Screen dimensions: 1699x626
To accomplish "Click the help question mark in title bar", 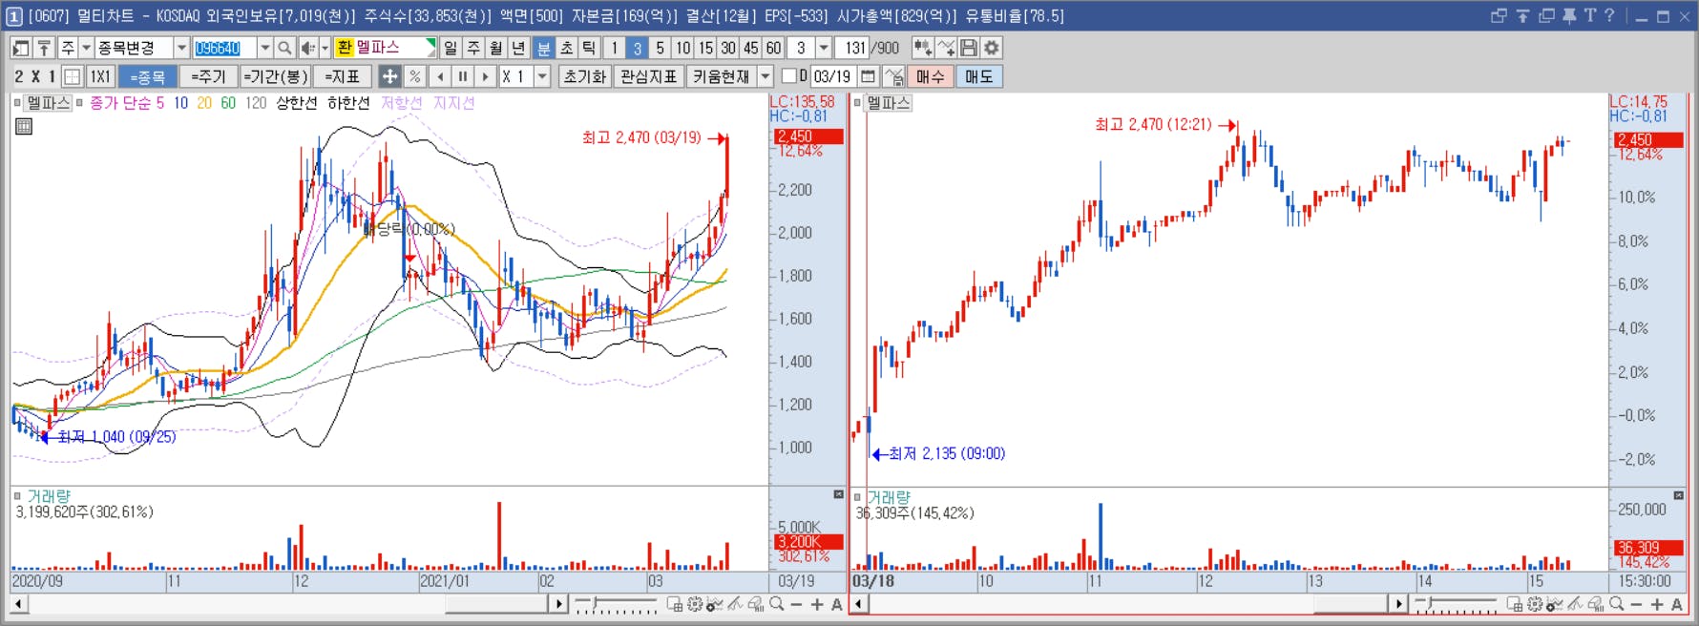I will (x=1610, y=15).
